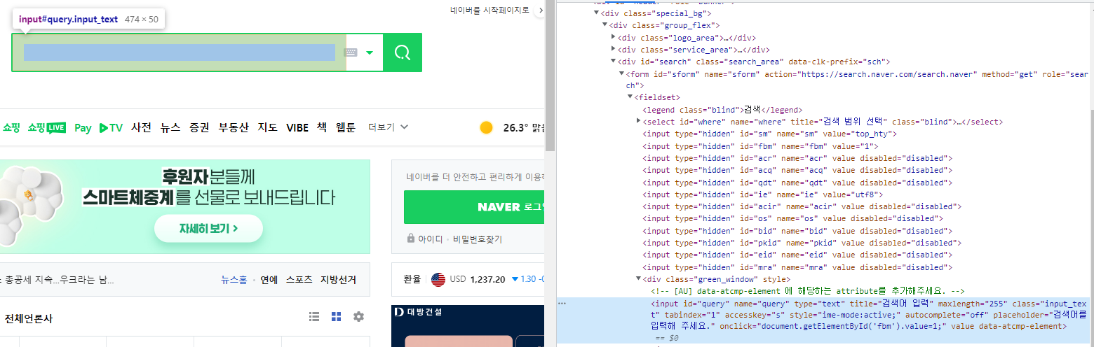The width and height of the screenshot is (1094, 347).
Task: Select the 스포츠 news category
Action: (x=299, y=279)
